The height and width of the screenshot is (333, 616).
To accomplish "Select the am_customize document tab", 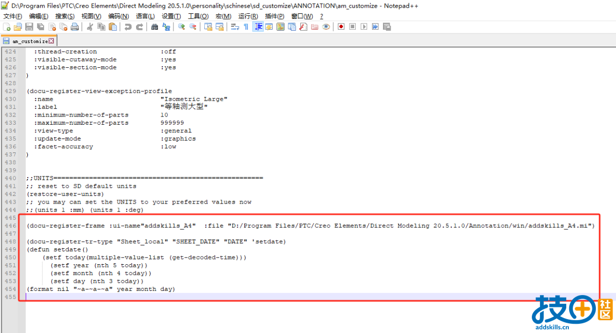I will pos(28,41).
